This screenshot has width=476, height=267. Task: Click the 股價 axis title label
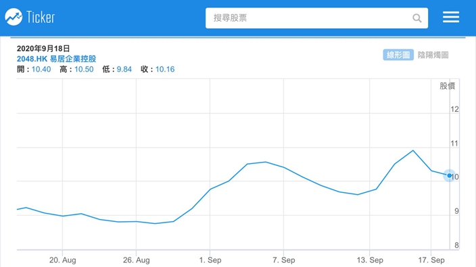click(448, 86)
